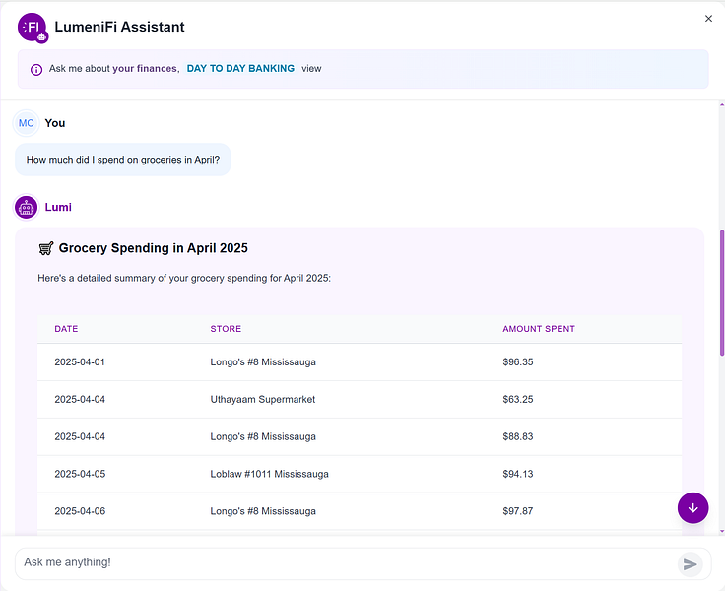Click the STORE column header
Viewport: 725px width, 591px height.
226,329
